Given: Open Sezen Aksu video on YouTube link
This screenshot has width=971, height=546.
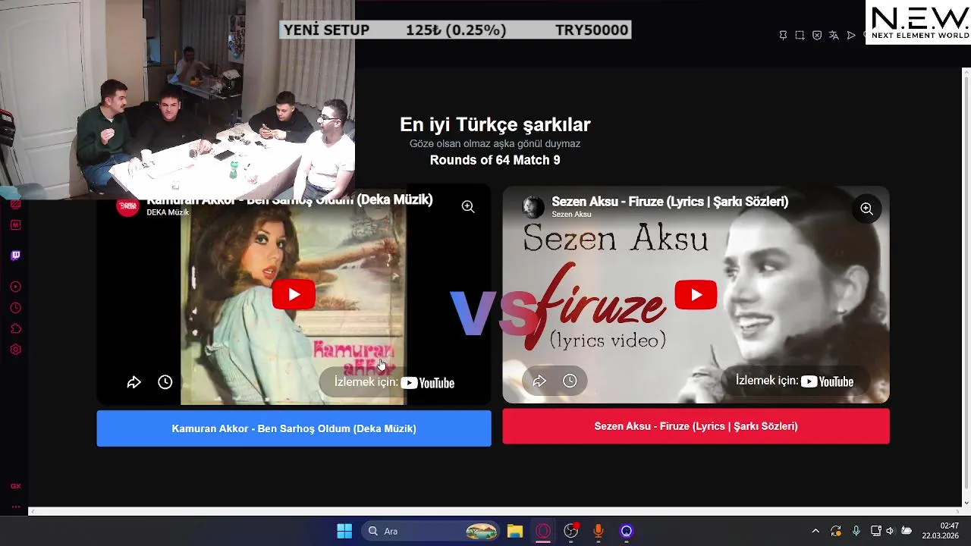Looking at the screenshot, I should pos(794,381).
